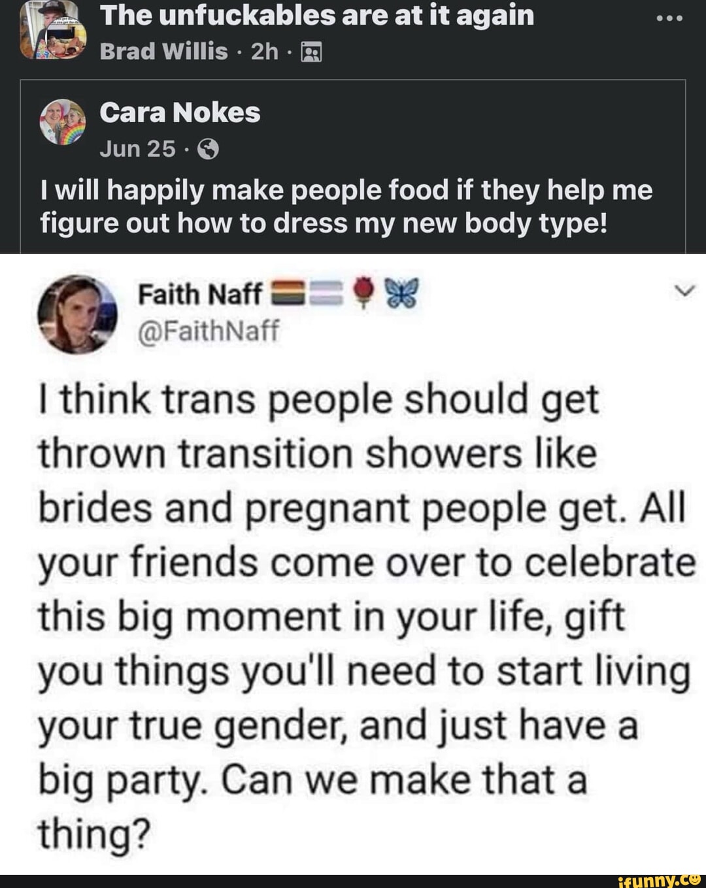Click the Faith Naff display name
The image size is (706, 888).
(199, 295)
